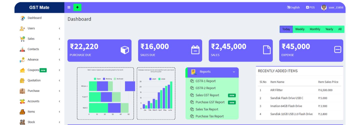Click the minus icon on Expense card

coord(337,50)
